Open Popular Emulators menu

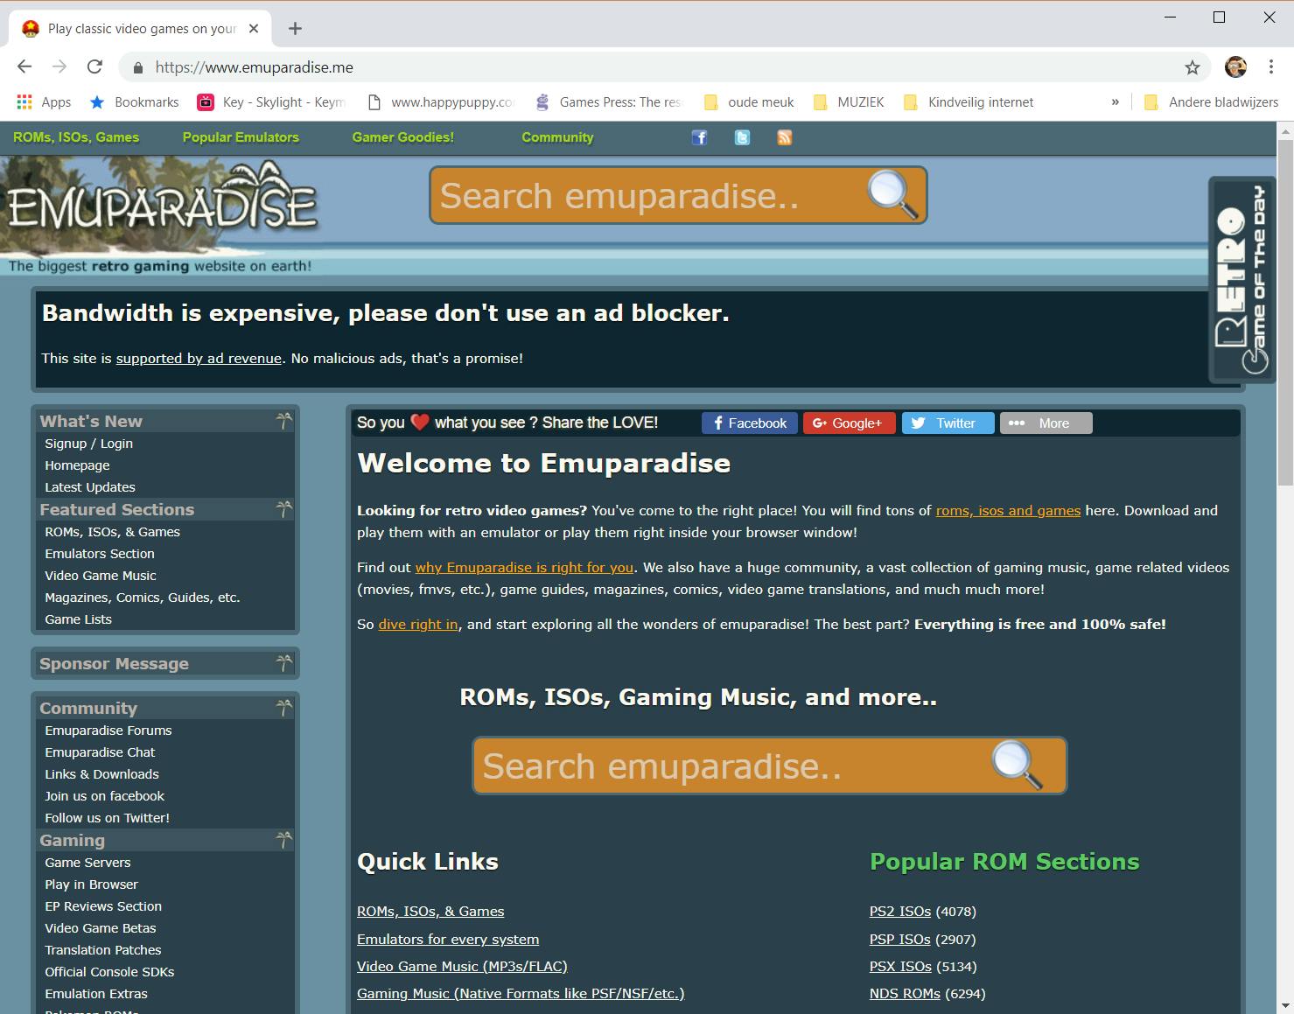point(241,137)
